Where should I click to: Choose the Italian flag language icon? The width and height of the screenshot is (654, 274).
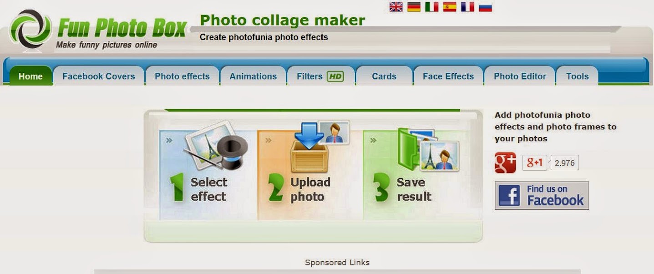(x=432, y=7)
